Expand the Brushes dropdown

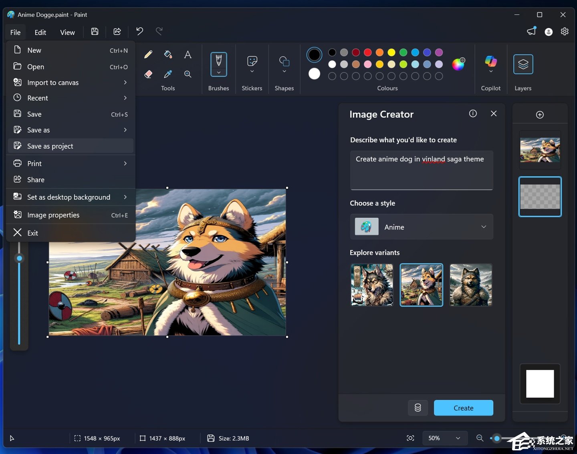(218, 73)
